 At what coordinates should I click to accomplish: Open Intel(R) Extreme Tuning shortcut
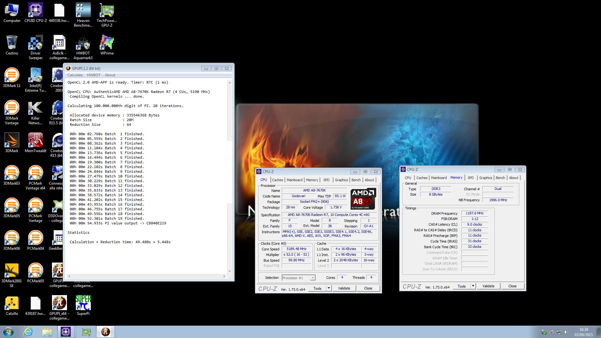[x=36, y=80]
